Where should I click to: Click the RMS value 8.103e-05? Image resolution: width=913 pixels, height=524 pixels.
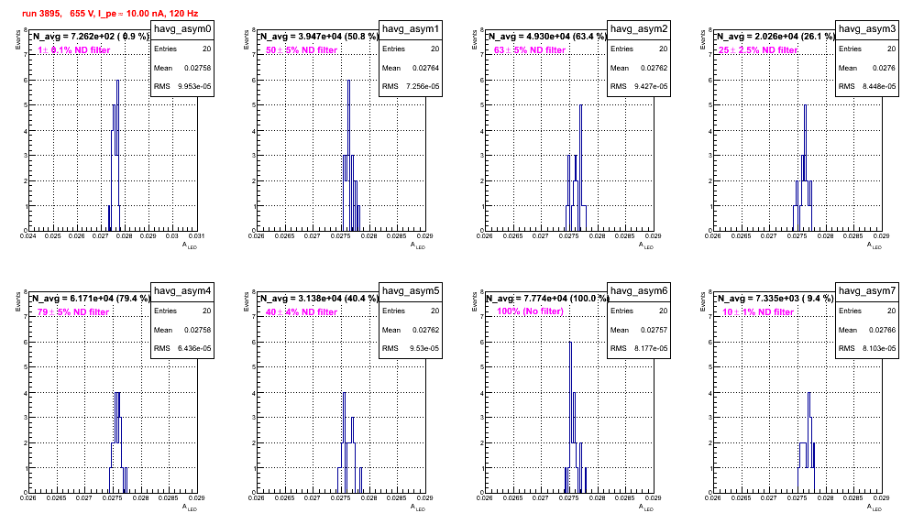coord(879,348)
